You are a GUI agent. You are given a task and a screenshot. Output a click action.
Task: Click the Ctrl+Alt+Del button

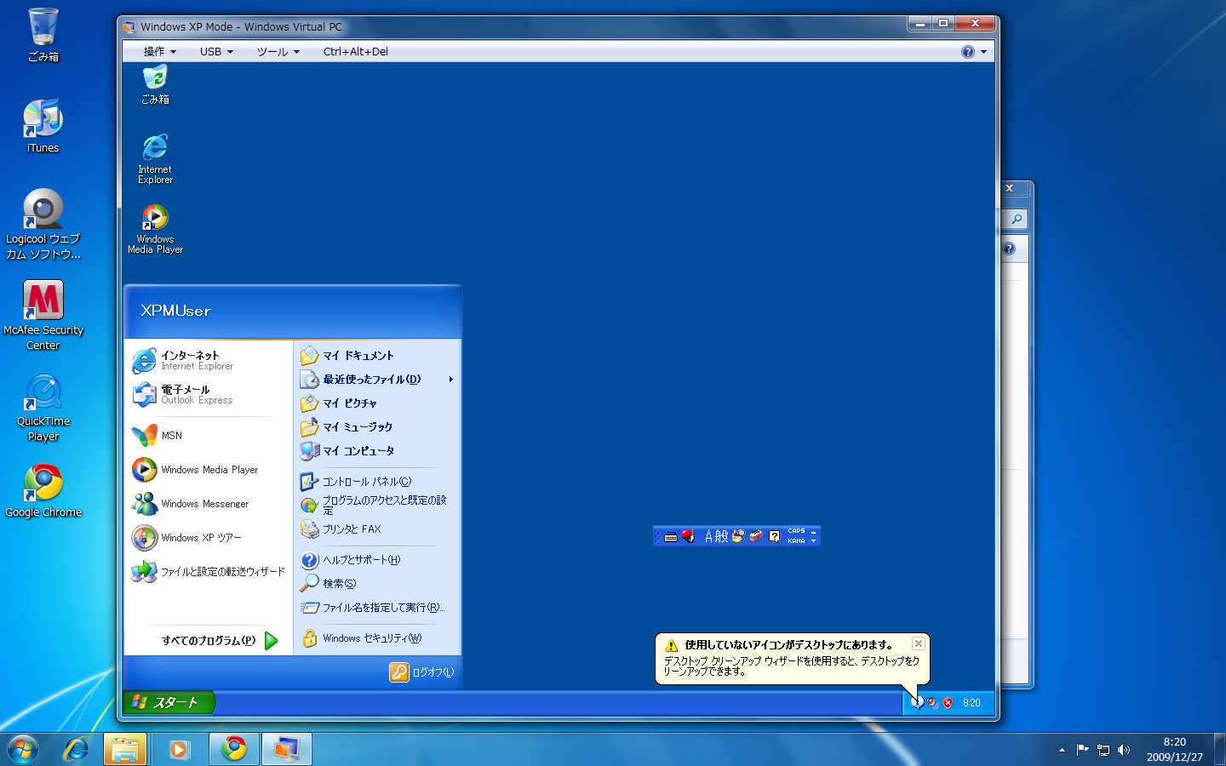(355, 52)
